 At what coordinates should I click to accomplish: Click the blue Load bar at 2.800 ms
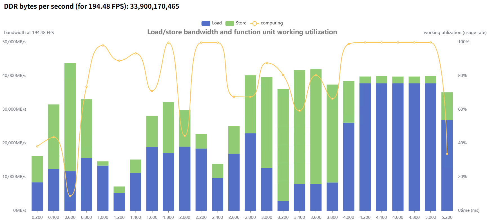(250, 171)
